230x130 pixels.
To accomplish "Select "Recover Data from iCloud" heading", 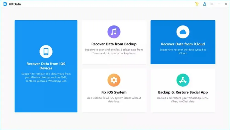I will (183, 44).
